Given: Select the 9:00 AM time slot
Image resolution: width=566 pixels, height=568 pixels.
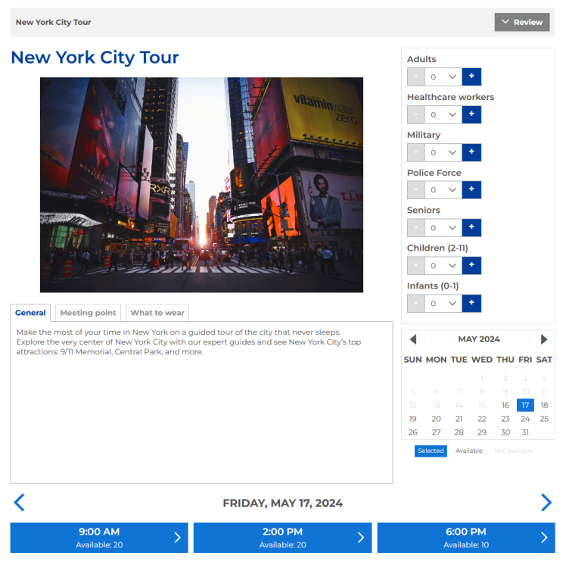Looking at the screenshot, I should tap(99, 537).
